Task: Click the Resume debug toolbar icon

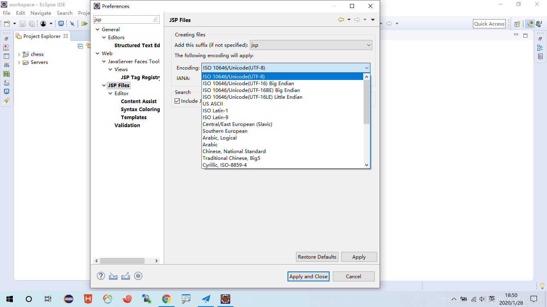Action: coord(84,24)
